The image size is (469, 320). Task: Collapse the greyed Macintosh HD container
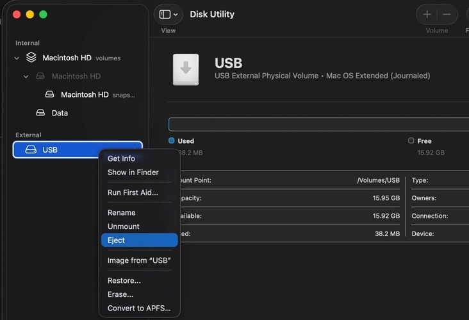[26, 76]
